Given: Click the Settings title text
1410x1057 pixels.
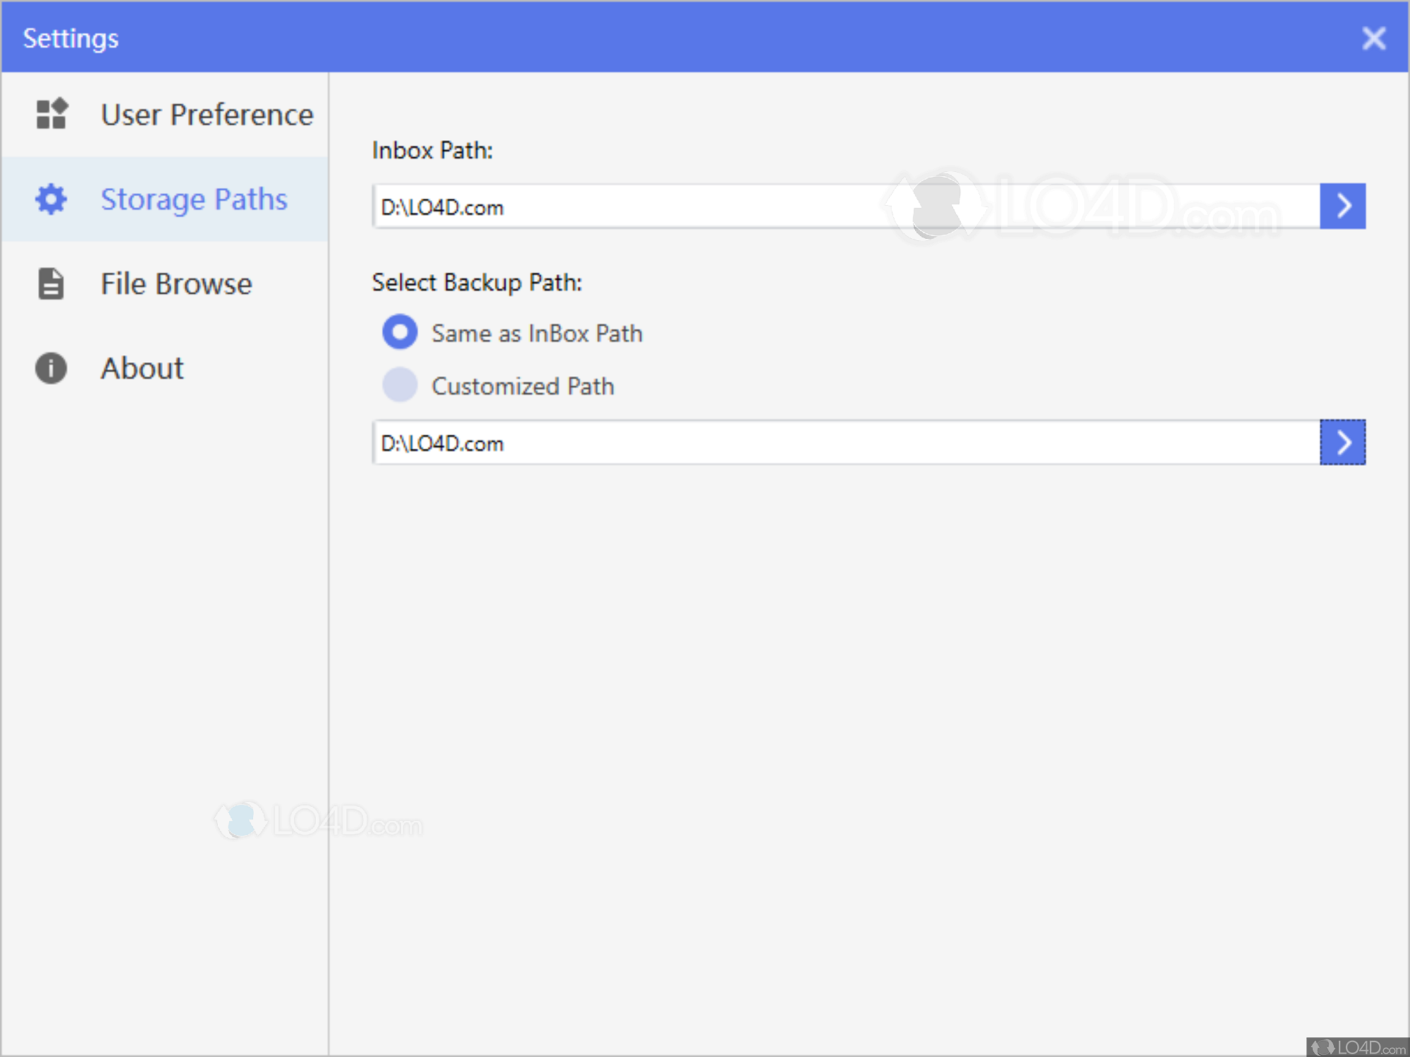Looking at the screenshot, I should (70, 38).
